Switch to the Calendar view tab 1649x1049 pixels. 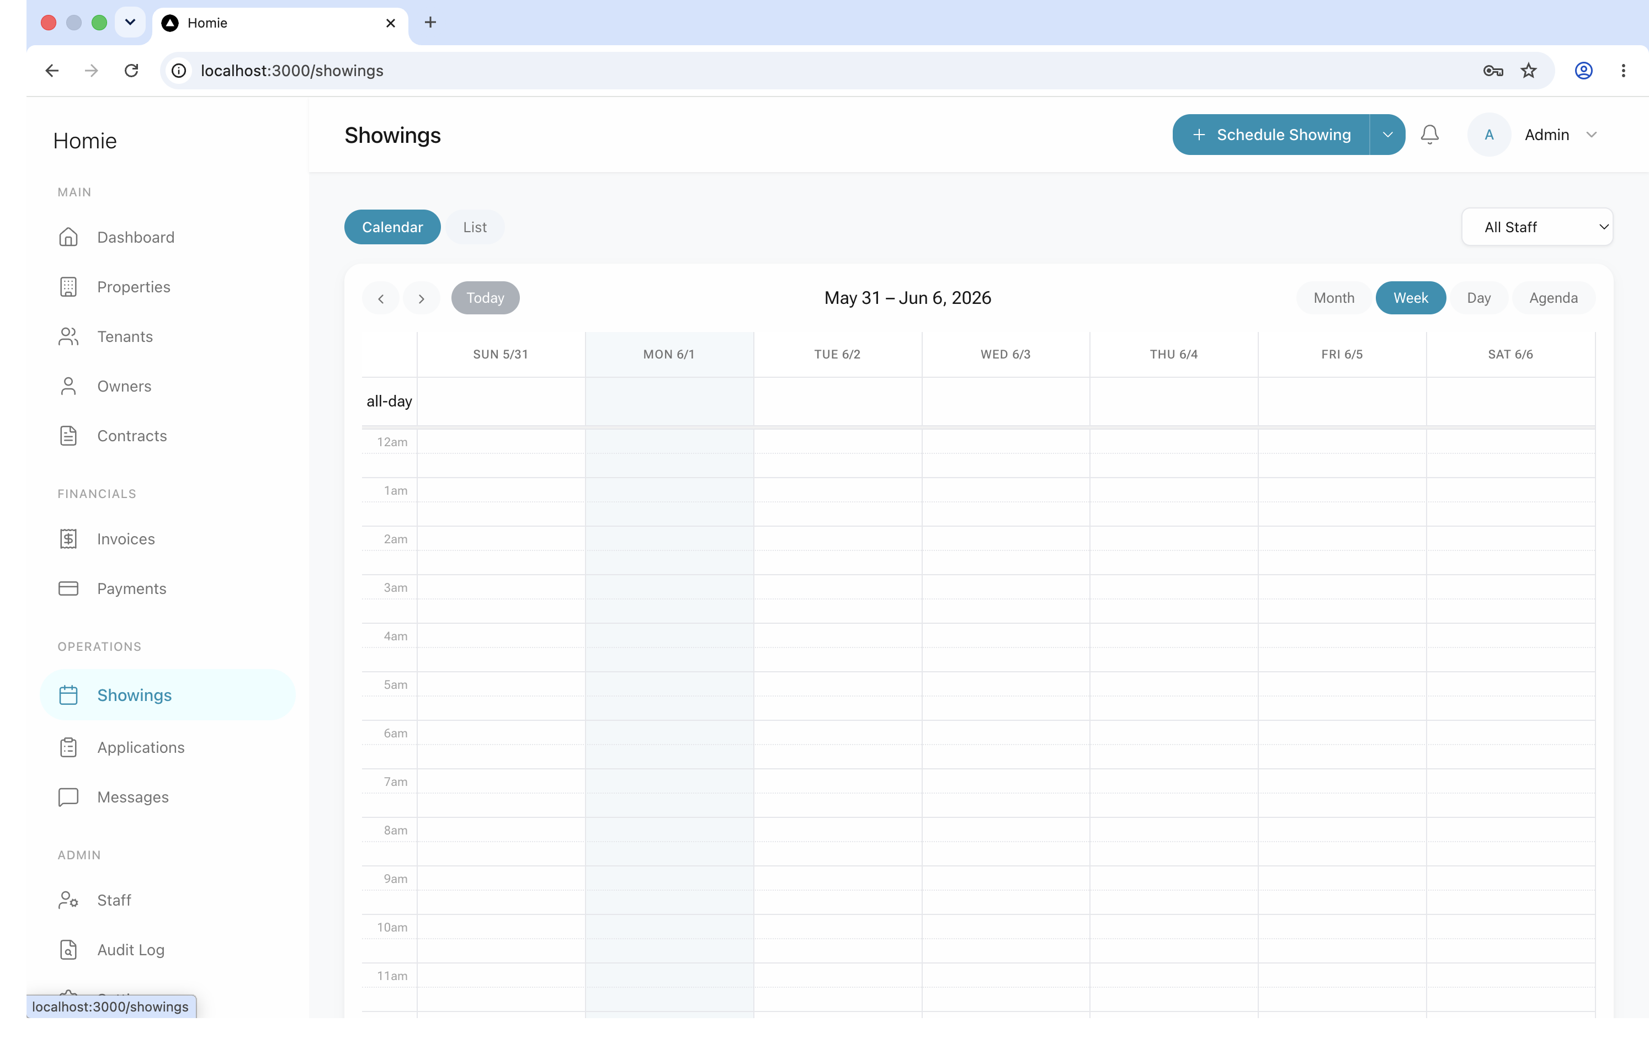coord(392,227)
